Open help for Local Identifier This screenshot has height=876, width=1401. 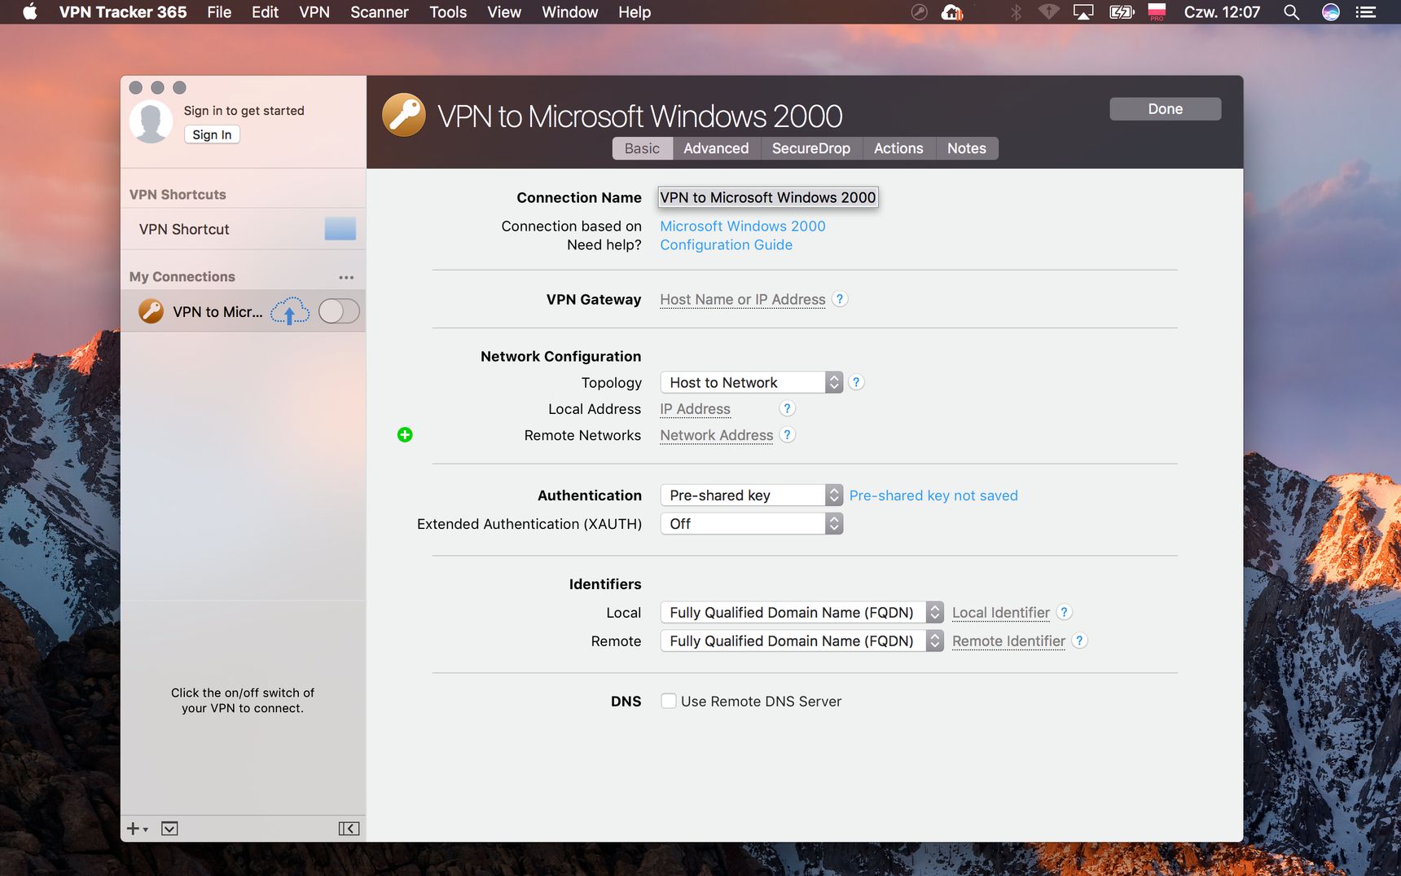pos(1064,612)
